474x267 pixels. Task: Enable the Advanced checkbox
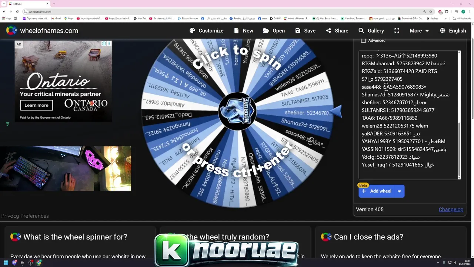(x=363, y=40)
